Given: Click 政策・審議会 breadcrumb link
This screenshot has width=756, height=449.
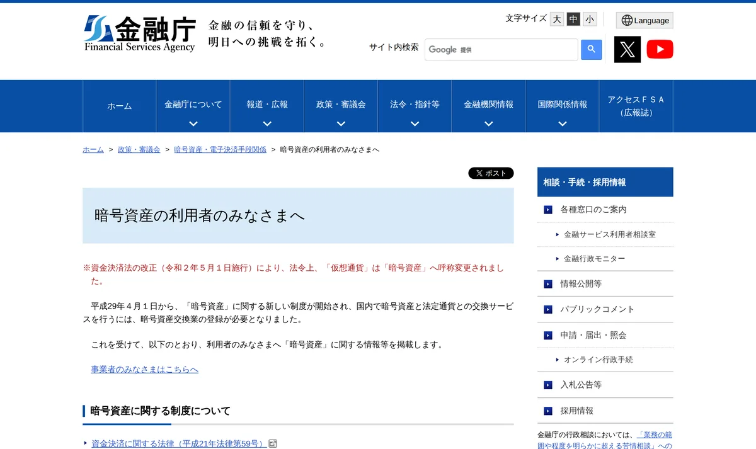Looking at the screenshot, I should click(139, 150).
